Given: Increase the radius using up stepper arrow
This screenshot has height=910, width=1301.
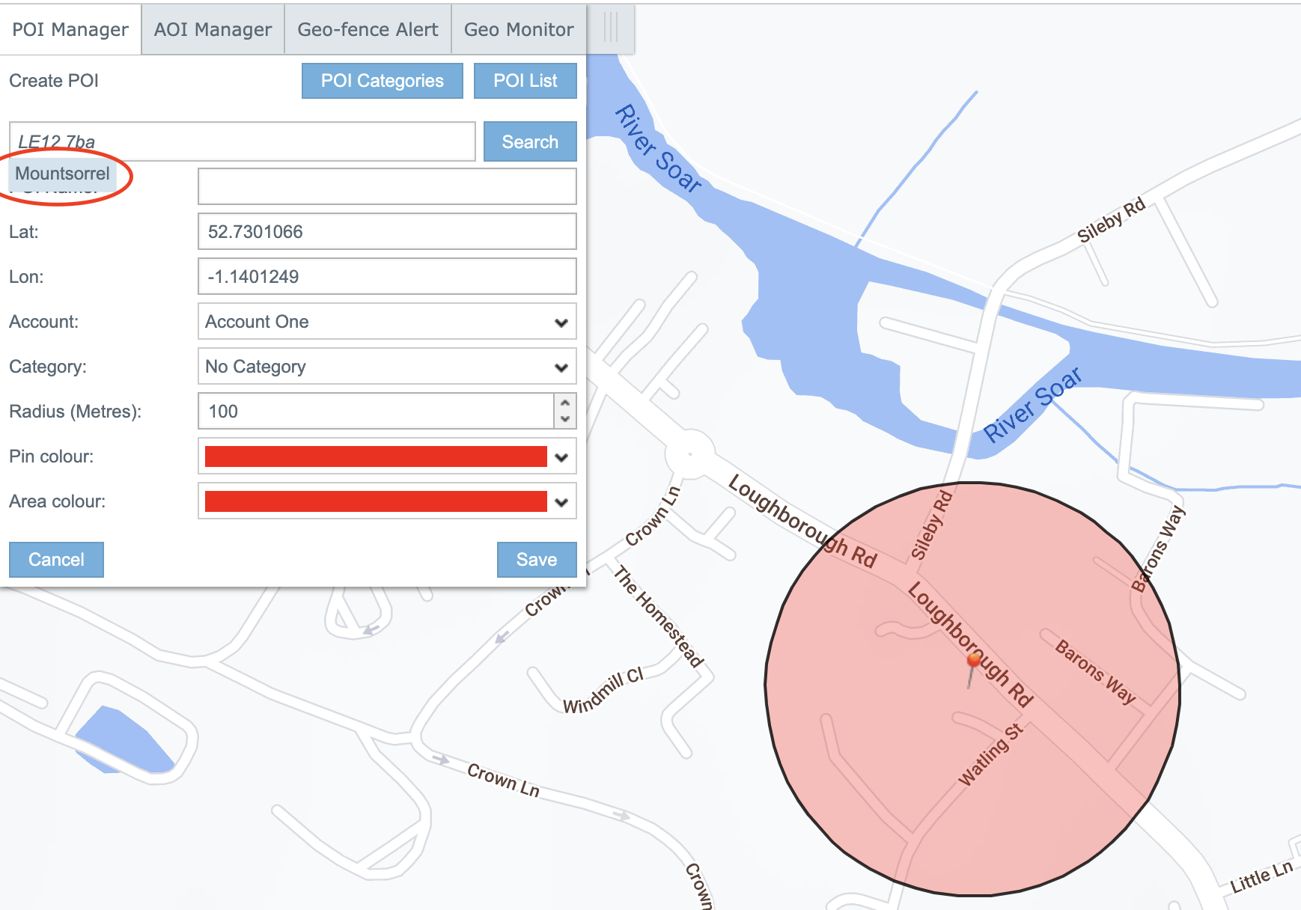Looking at the screenshot, I should click(565, 403).
